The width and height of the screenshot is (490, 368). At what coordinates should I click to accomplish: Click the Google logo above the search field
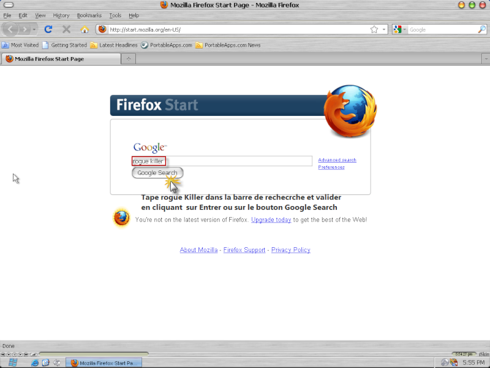point(150,147)
